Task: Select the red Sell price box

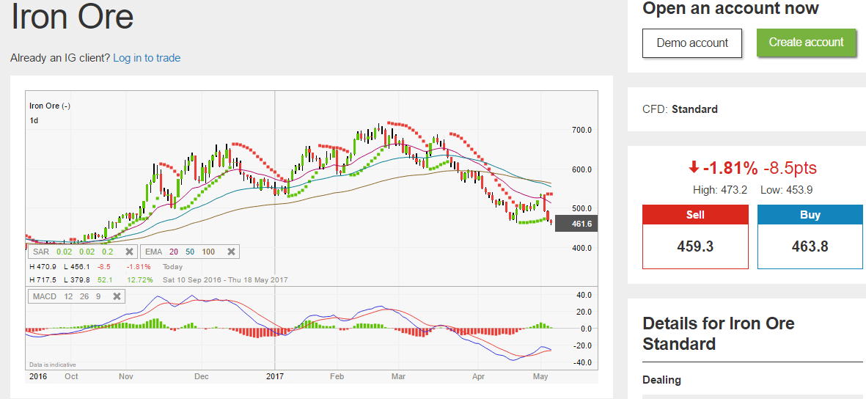Action: tap(695, 236)
